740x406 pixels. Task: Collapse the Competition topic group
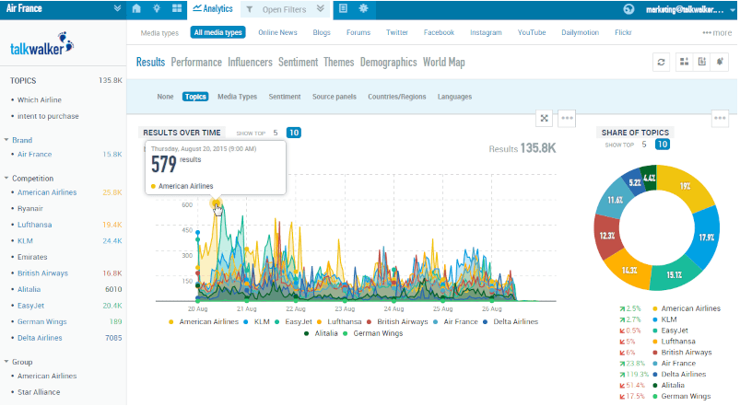click(x=6, y=179)
